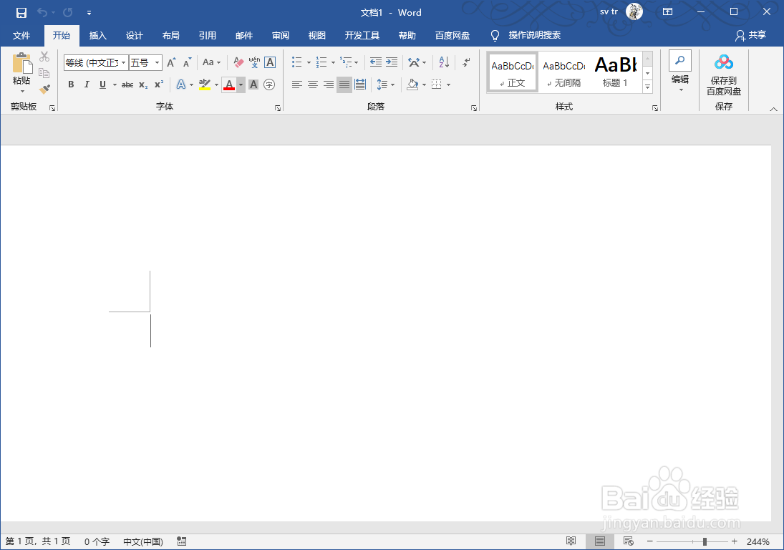Image resolution: width=784 pixels, height=550 pixels.
Task: Open the underline style dropdown arrow
Action: 115,85
